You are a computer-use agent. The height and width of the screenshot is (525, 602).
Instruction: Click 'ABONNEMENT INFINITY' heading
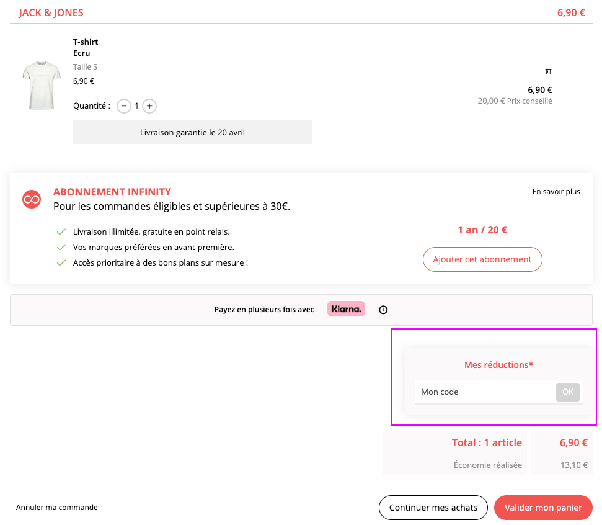[112, 192]
